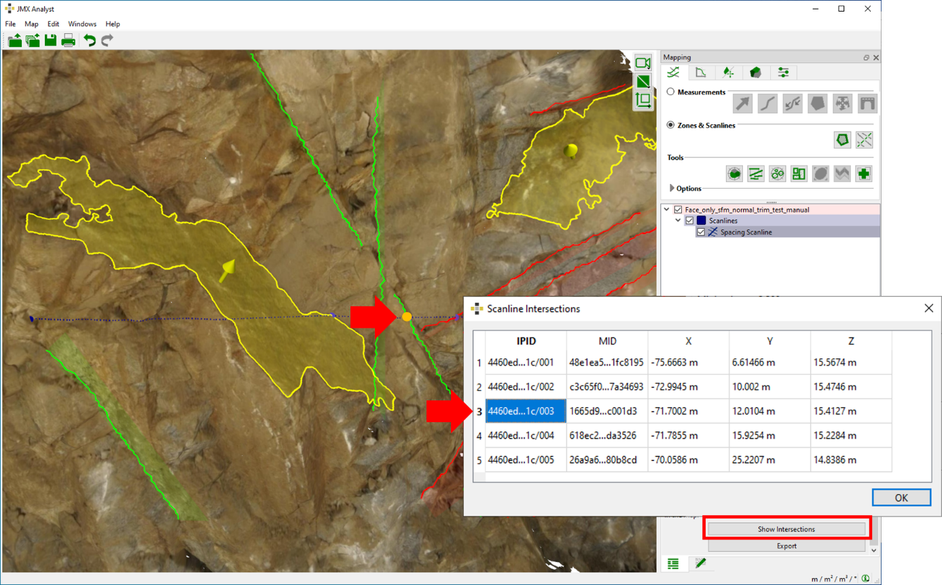The image size is (942, 585).
Task: Save project with floppy disk icon
Action: point(50,41)
